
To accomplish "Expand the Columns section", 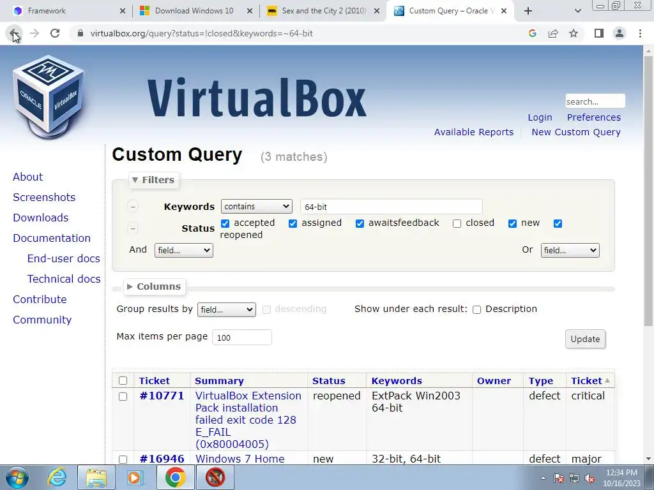I will 155,286.
